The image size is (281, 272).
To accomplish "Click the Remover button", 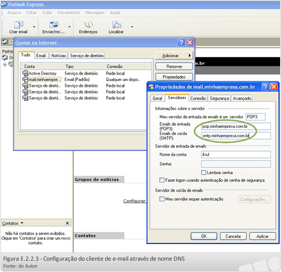I will pos(174,66).
